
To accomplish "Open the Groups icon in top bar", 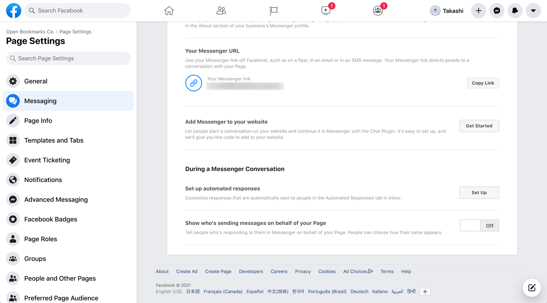I will pyautogui.click(x=378, y=11).
